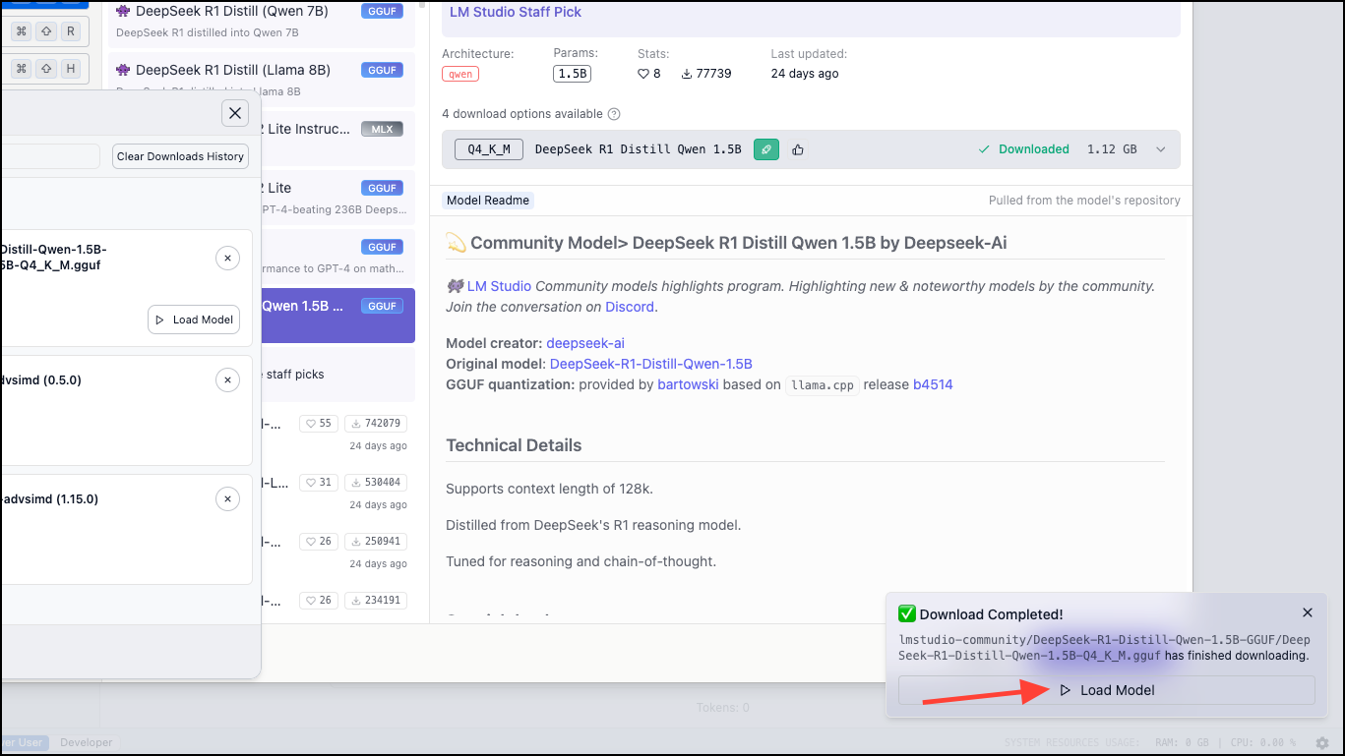Clear Downloads History
This screenshot has height=756, width=1345.
[x=180, y=156]
